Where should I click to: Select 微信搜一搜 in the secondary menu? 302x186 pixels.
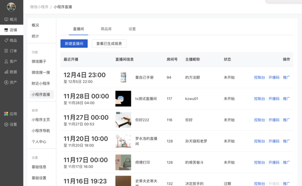click(x=41, y=72)
